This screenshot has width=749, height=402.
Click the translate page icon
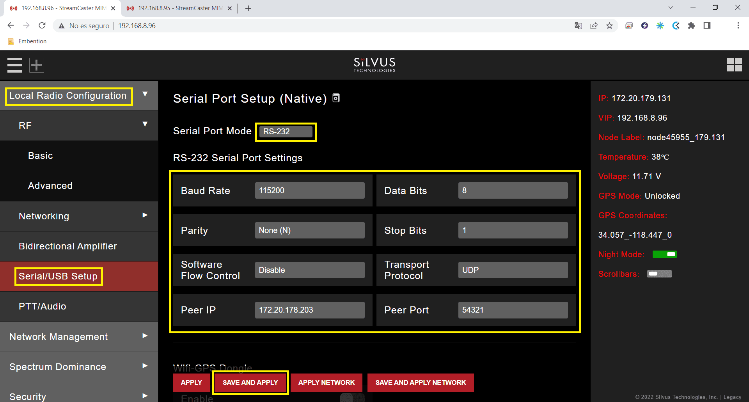click(578, 26)
